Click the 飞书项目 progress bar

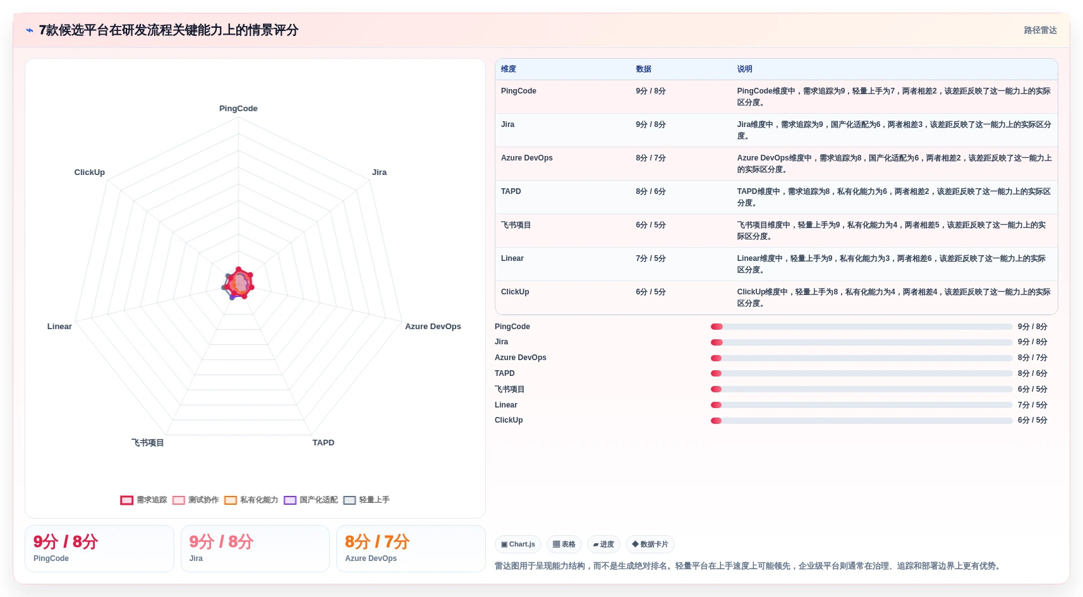pos(861,389)
